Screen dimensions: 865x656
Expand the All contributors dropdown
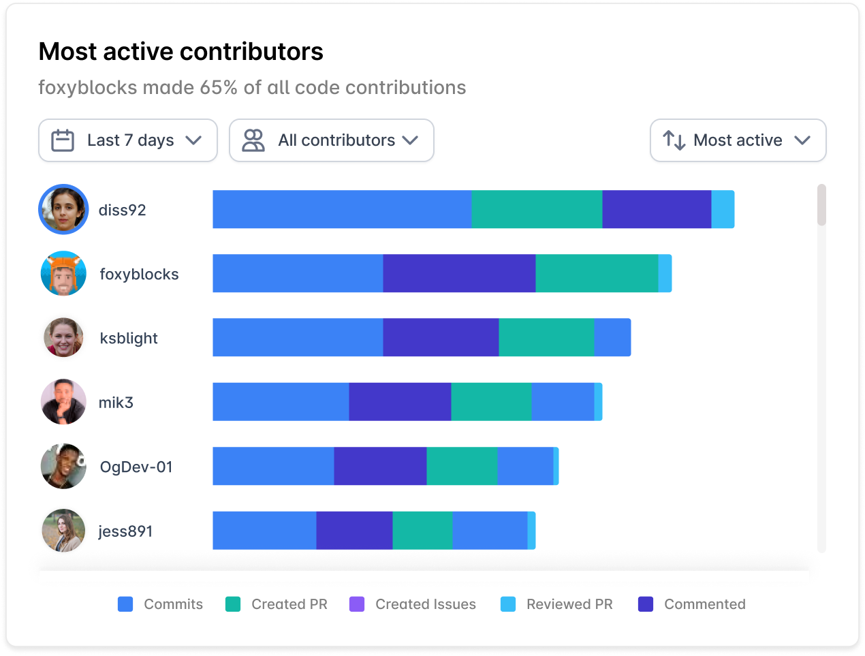332,140
